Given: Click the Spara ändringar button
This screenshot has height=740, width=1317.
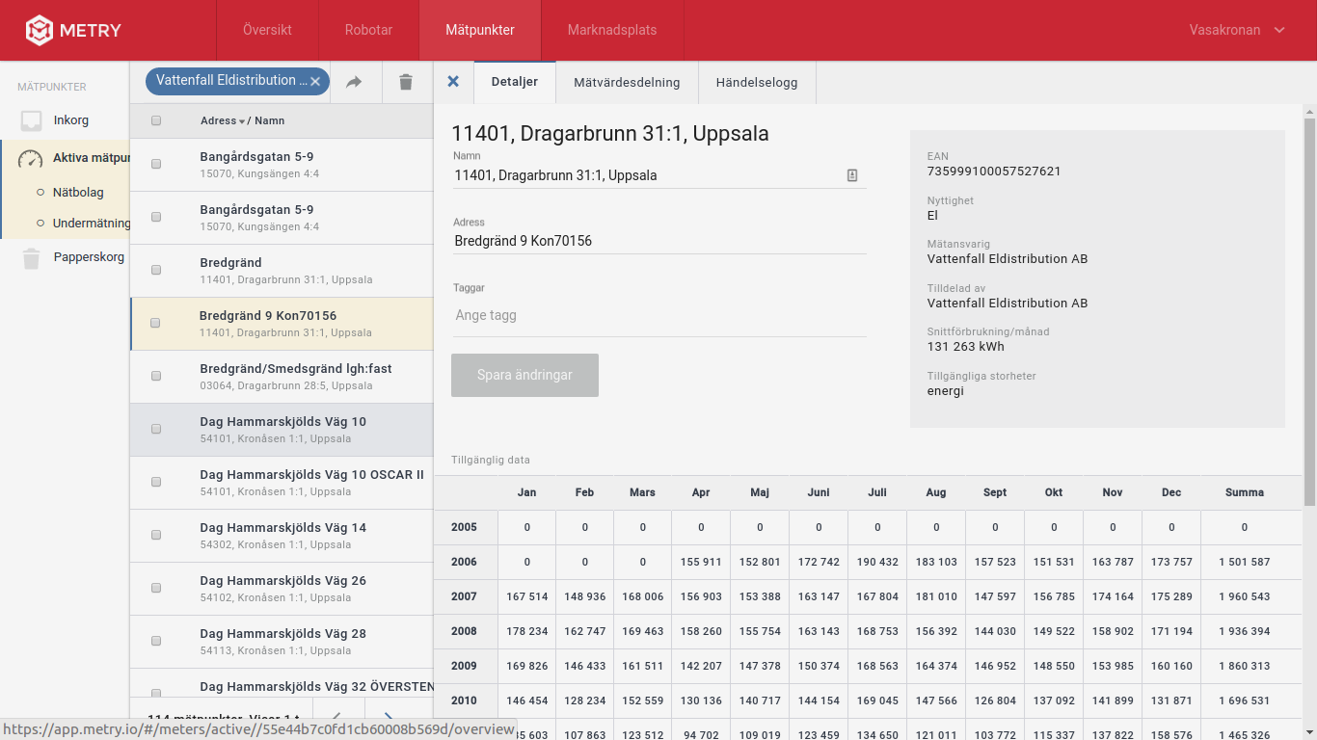Looking at the screenshot, I should tap(524, 375).
